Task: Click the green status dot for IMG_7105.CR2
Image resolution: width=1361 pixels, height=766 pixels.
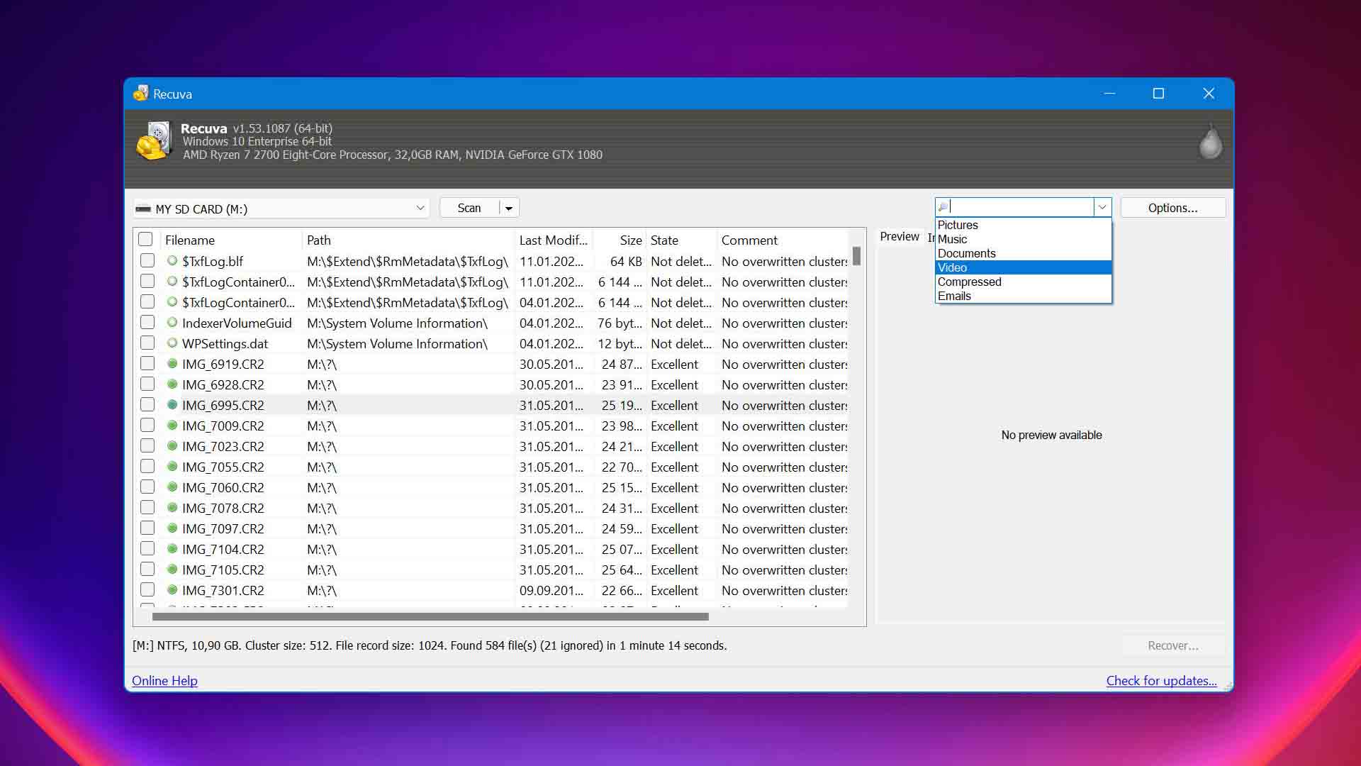Action: click(x=172, y=570)
